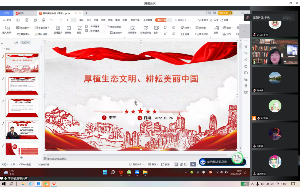Click the Save icon in WPS toolbar
Viewport: 300px width, 187px height.
coord(18,20)
